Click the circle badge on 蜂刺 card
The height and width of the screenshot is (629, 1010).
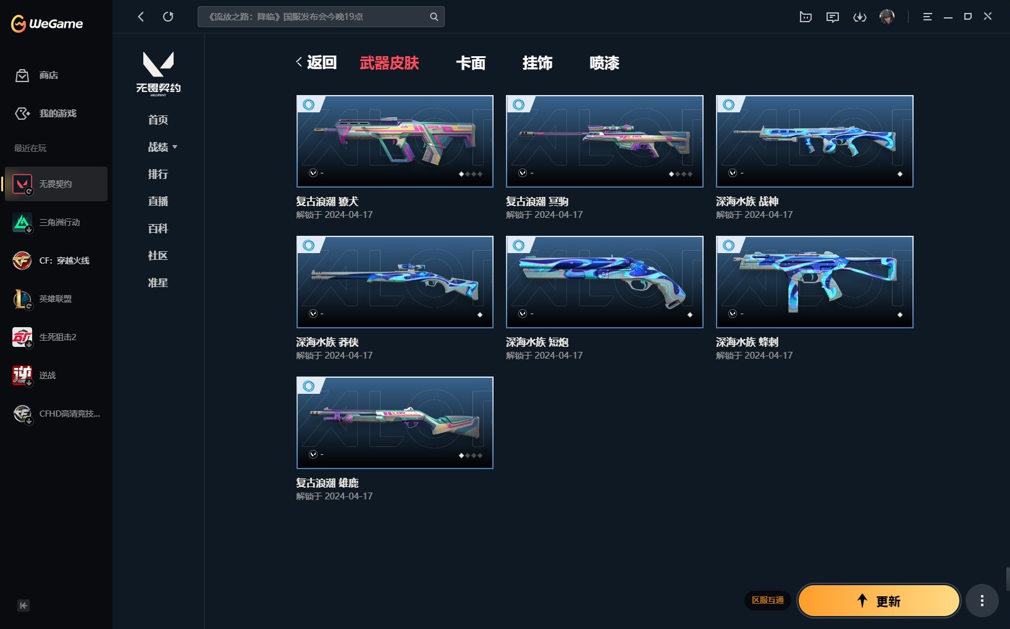pos(729,246)
